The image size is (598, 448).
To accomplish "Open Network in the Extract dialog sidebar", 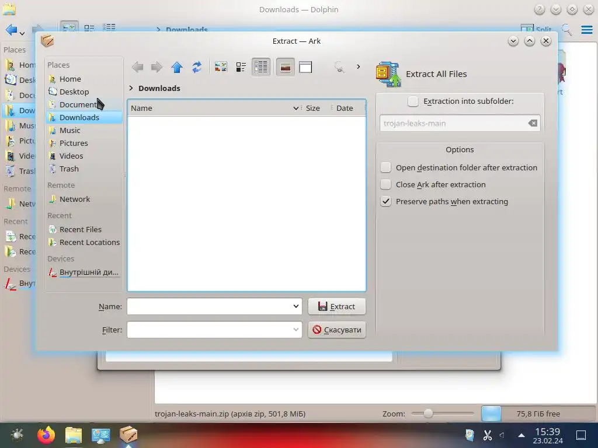I will point(84,199).
